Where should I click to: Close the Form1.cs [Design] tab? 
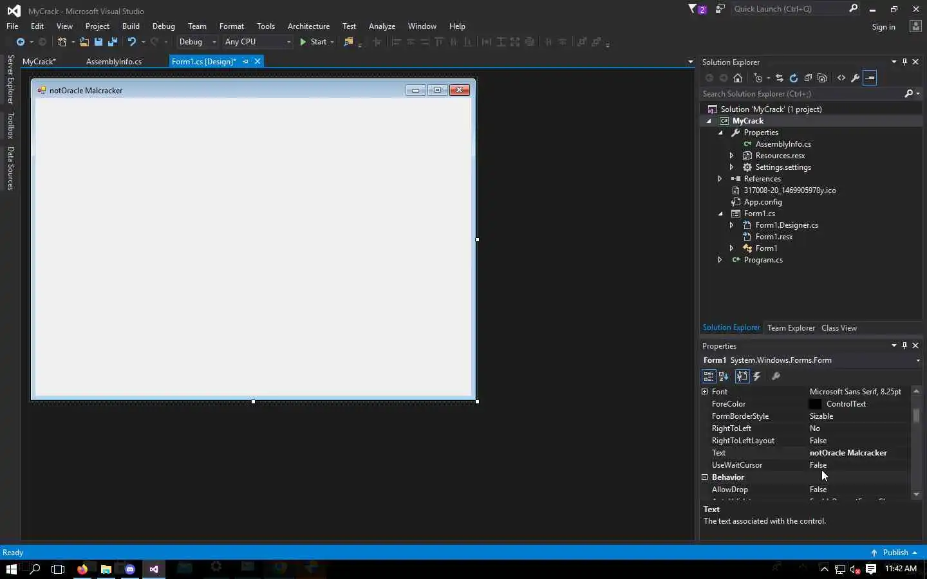257,61
